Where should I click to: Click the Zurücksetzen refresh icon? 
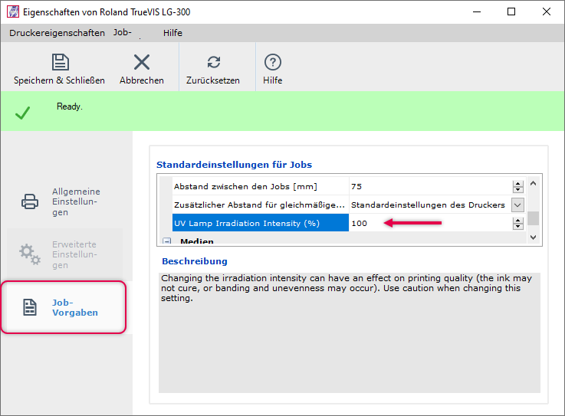tap(214, 62)
